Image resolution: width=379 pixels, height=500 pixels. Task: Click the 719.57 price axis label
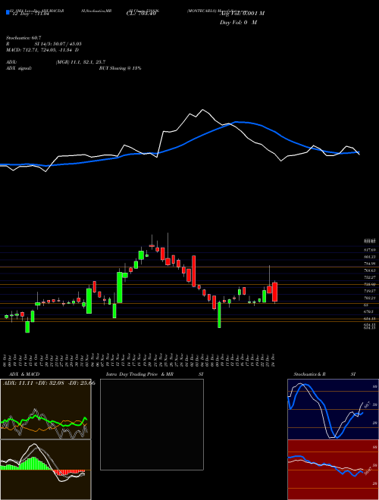click(x=369, y=291)
